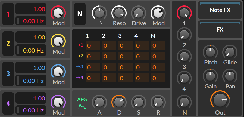Click operator 4 offset 0.00 Hz field
The width and height of the screenshot is (244, 117).
point(31,110)
